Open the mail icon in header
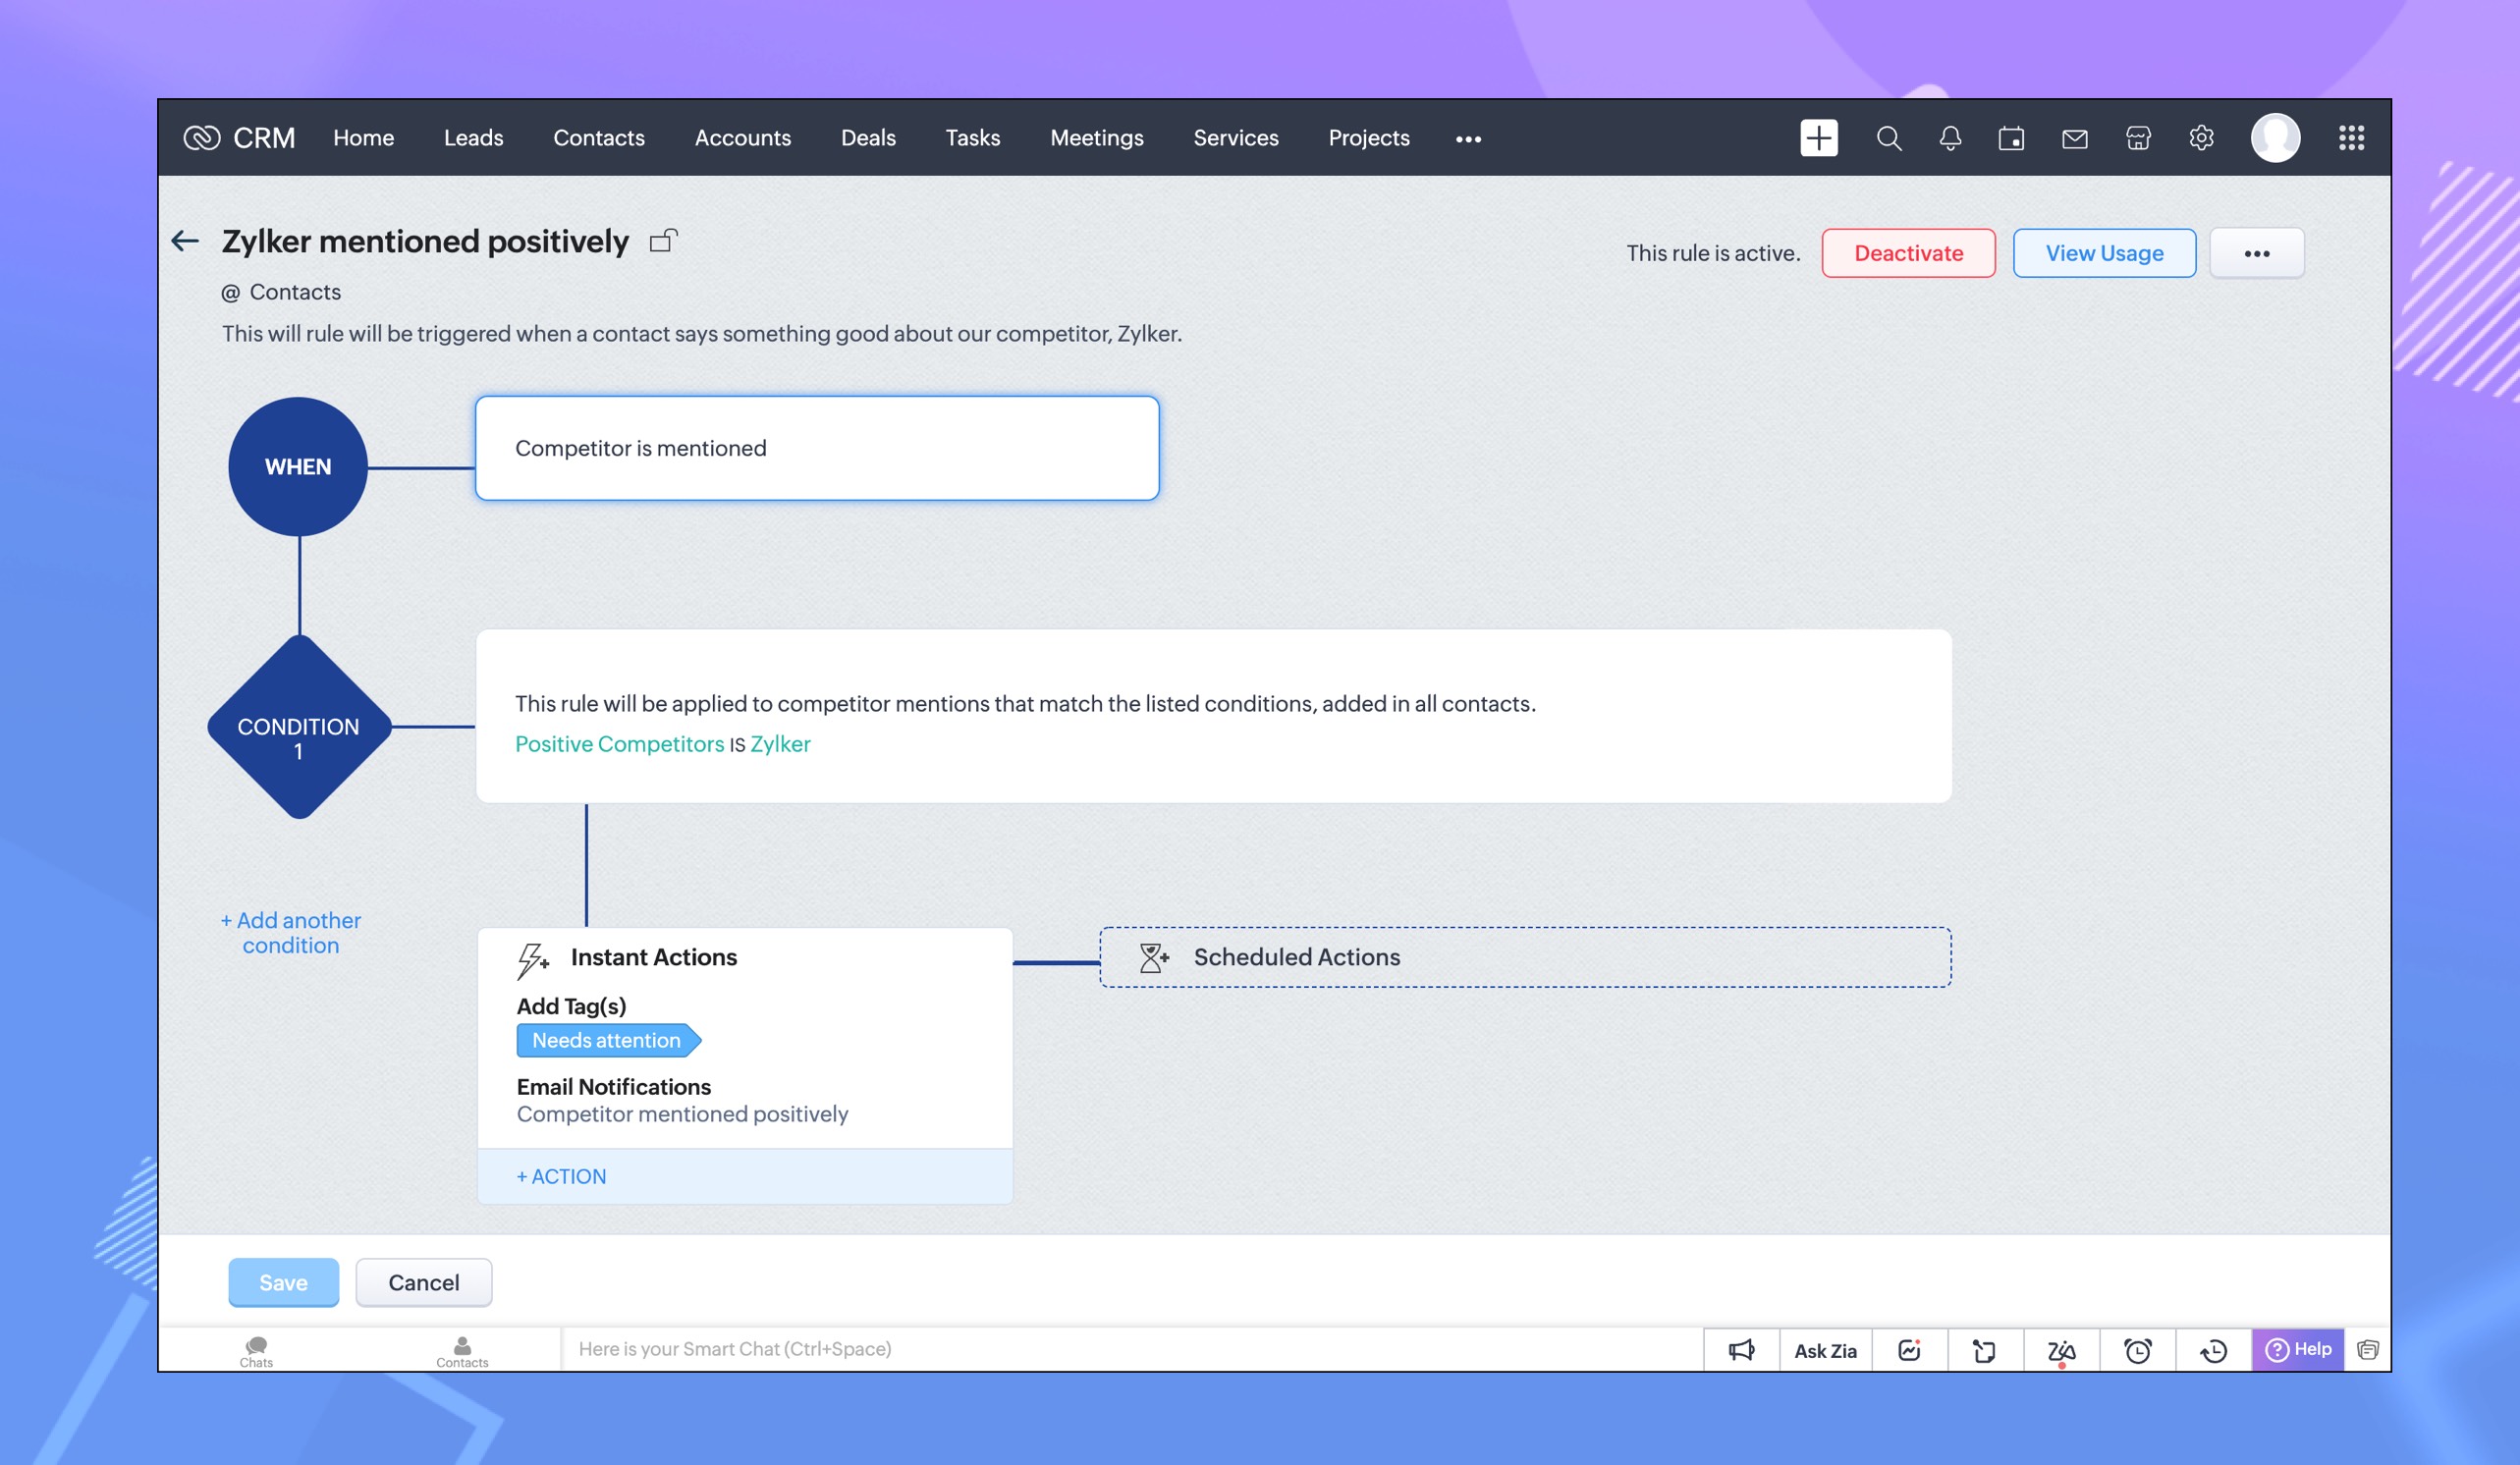The height and width of the screenshot is (1465, 2520). 2074,138
